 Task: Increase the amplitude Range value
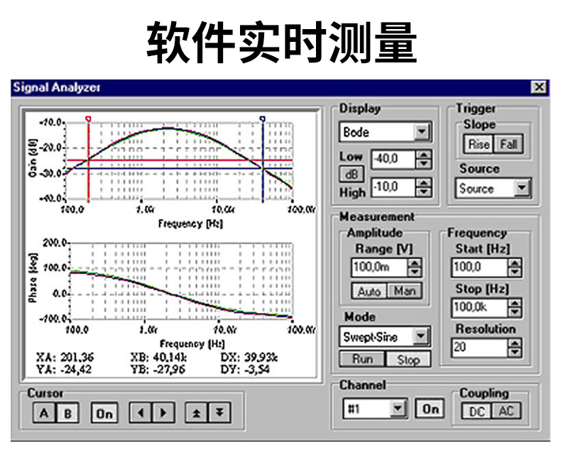(415, 263)
